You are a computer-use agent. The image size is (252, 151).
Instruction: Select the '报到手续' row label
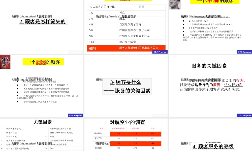(x=98, y=138)
